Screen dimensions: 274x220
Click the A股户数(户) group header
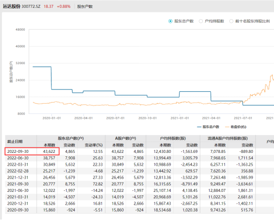point(126,139)
